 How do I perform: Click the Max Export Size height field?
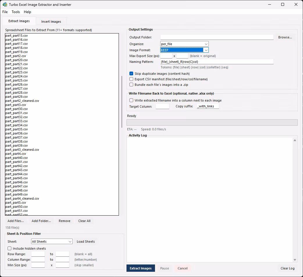(182, 56)
